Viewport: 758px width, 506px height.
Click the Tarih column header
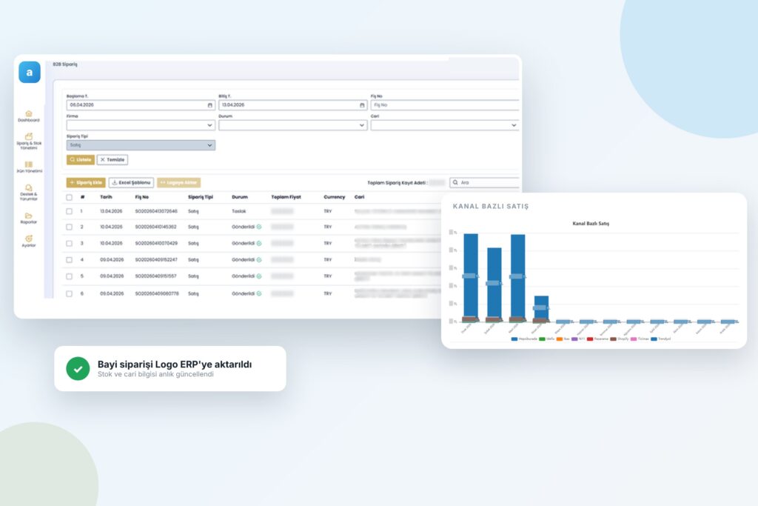(x=106, y=197)
